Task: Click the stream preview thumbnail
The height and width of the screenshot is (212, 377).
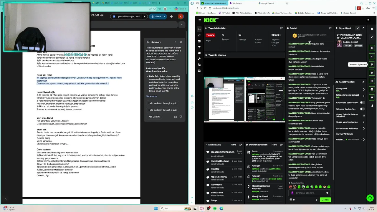Action: tap(244, 100)
